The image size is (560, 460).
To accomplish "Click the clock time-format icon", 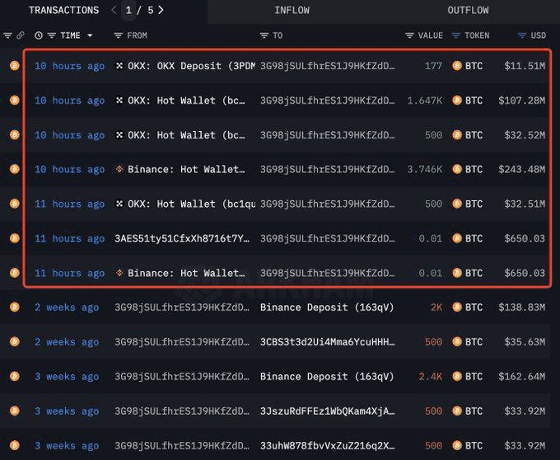I will coord(39,35).
